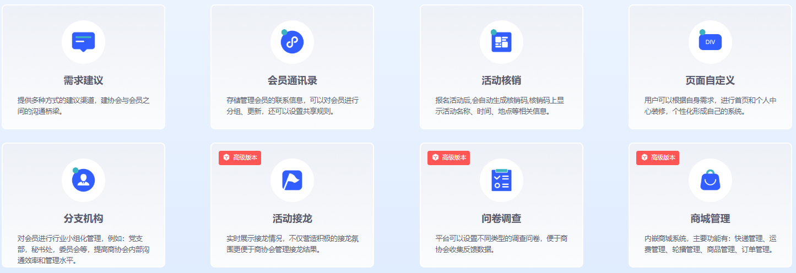Open the 会员通讯录 heading

pyautogui.click(x=292, y=81)
